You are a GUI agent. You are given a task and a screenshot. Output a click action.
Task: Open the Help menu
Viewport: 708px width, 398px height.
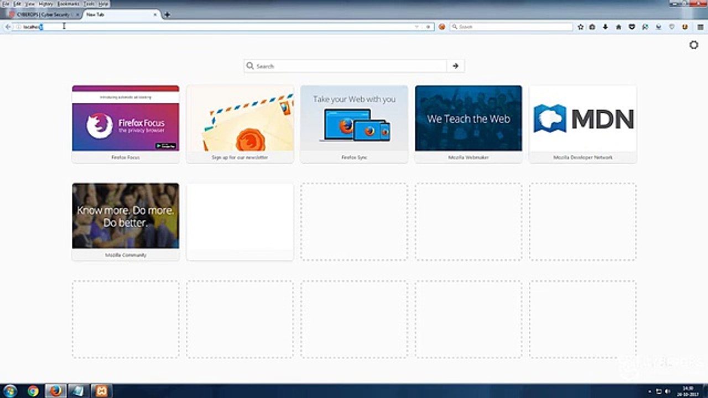coord(103,4)
